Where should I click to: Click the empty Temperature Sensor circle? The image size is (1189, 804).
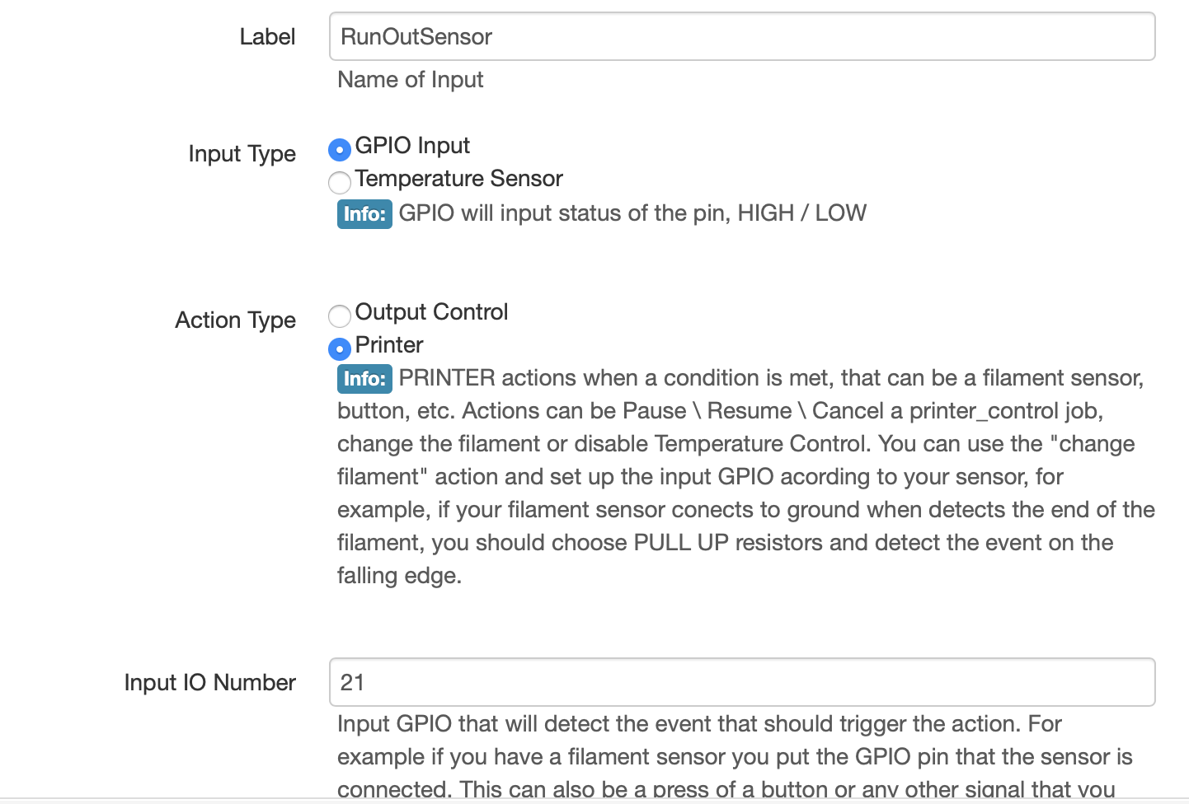tap(340, 183)
